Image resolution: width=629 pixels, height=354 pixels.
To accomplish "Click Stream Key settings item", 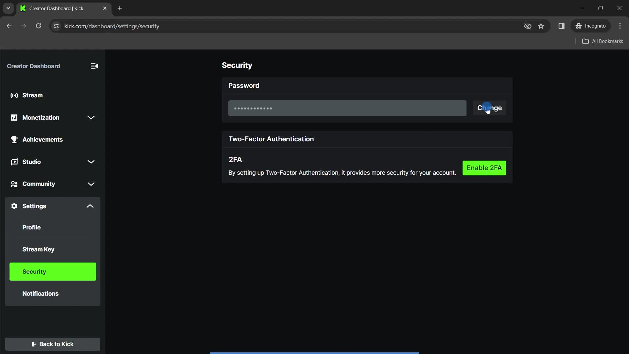I will pos(38,249).
